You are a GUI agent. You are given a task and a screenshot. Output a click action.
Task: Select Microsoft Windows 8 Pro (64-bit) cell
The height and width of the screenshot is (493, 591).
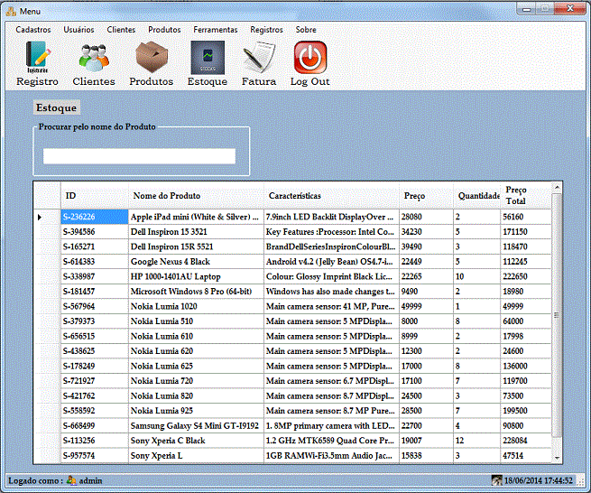tap(196, 292)
